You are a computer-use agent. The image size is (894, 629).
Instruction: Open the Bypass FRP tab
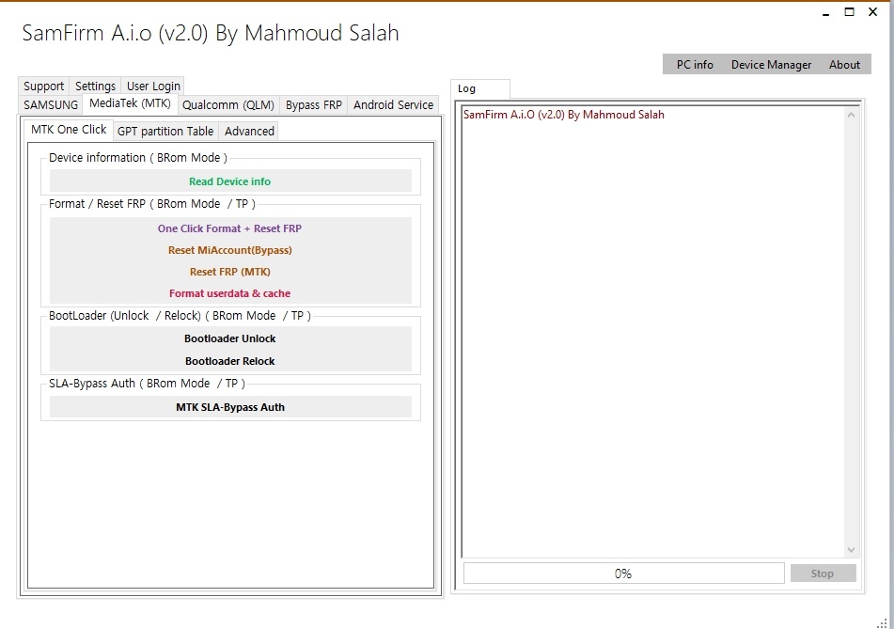click(x=314, y=105)
